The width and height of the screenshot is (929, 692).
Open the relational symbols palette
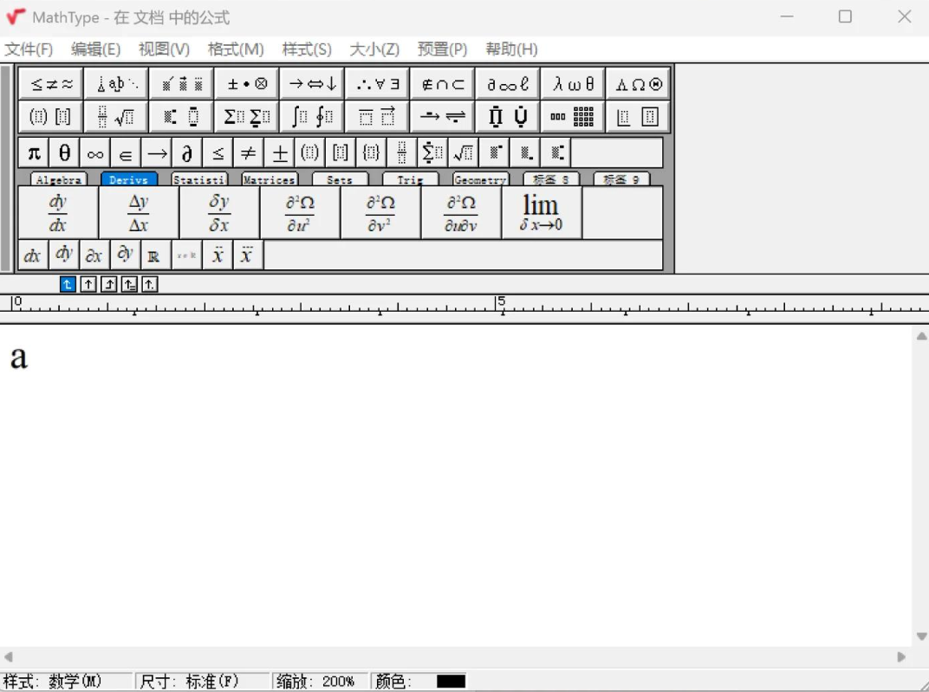click(51, 84)
